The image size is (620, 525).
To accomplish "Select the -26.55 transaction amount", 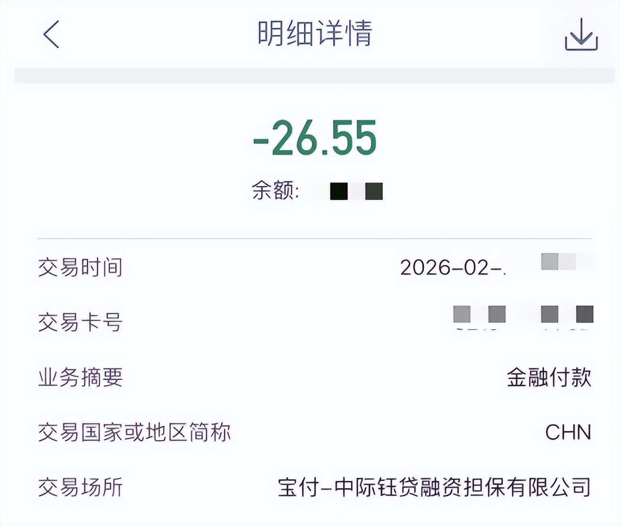I will click(x=315, y=138).
